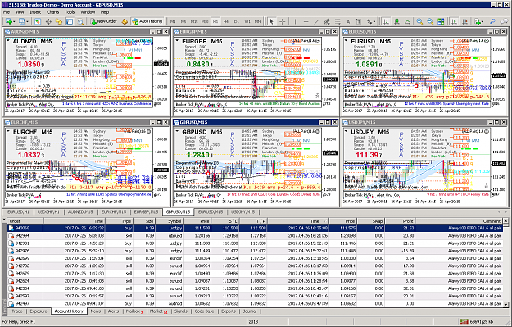The image size is (512, 327).
Task: Expand the Profiles dropdown arrow
Action: pyautogui.click(x=27, y=22)
